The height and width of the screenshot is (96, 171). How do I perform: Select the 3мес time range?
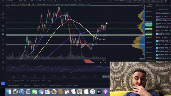click(x=22, y=81)
